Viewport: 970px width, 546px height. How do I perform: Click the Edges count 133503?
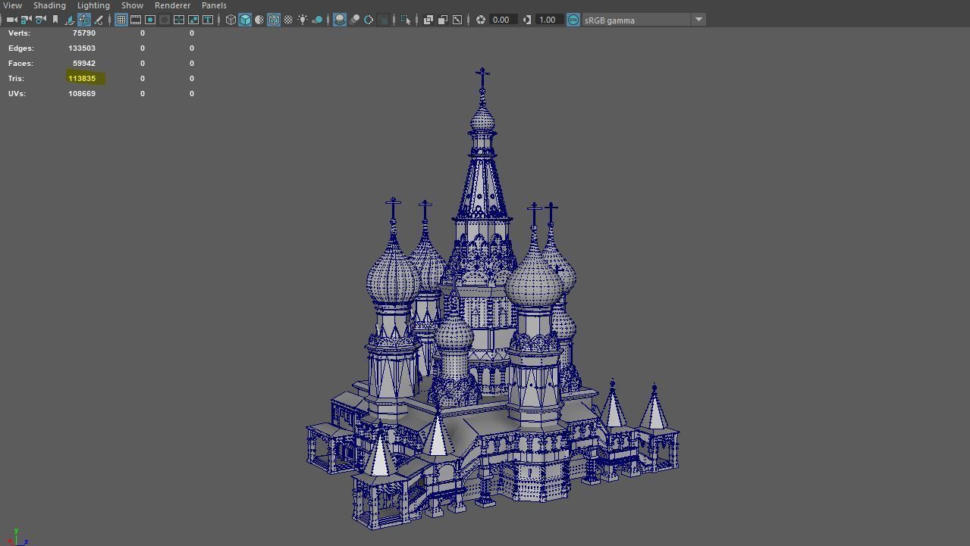pos(82,48)
